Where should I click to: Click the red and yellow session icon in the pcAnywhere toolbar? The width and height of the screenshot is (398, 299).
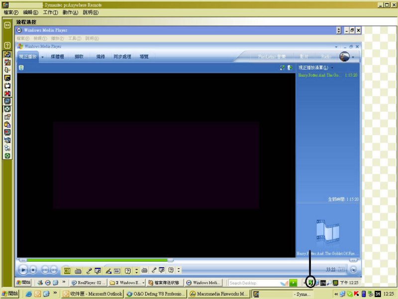click(7, 62)
